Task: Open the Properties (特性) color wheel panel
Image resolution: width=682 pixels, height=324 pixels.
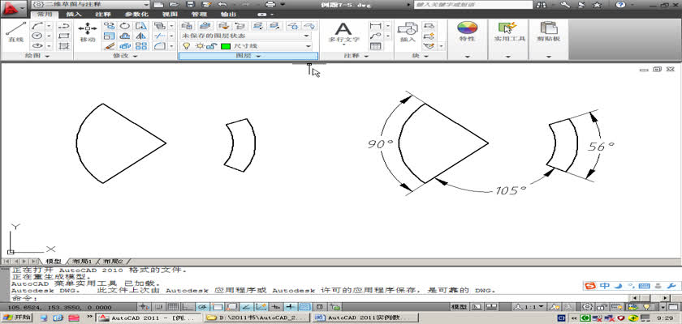Action: click(x=467, y=32)
